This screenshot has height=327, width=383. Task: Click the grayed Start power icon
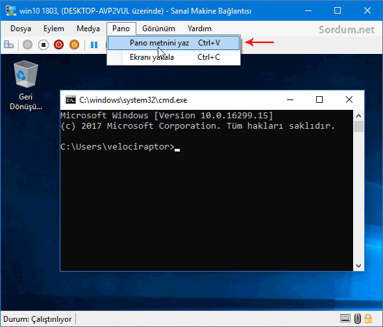tap(28, 45)
